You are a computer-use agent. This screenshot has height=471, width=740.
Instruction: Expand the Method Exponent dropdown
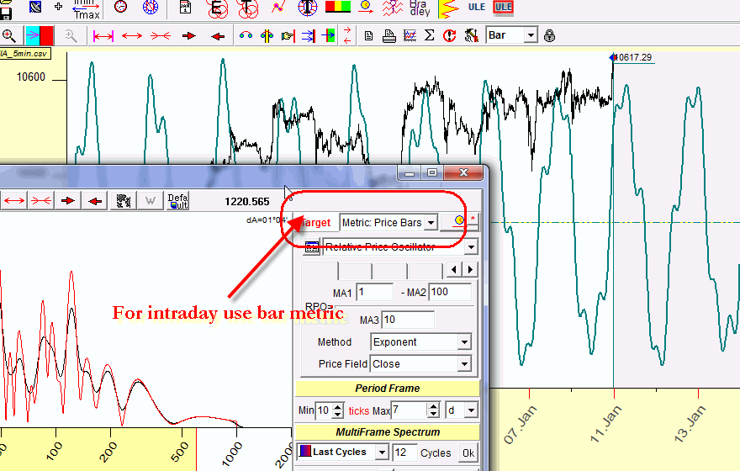(x=463, y=342)
